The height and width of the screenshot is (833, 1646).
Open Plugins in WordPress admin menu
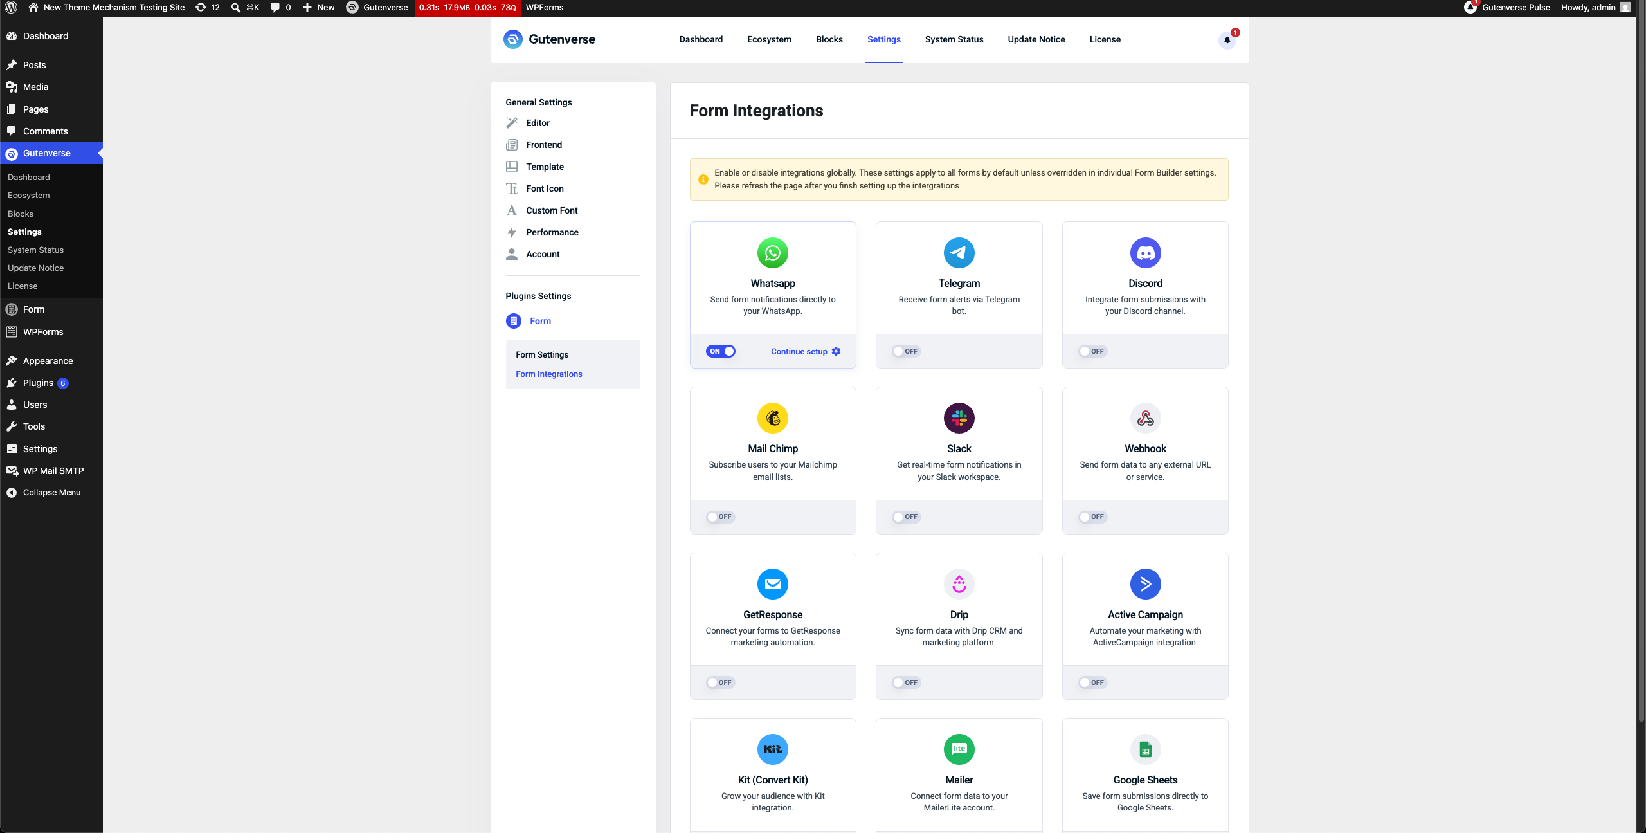(x=51, y=383)
